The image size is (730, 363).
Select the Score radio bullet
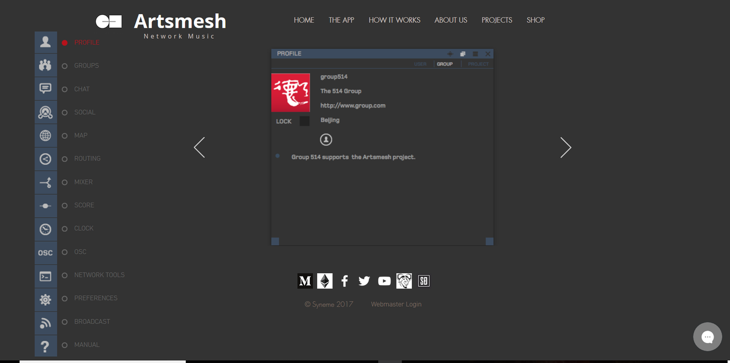(64, 205)
